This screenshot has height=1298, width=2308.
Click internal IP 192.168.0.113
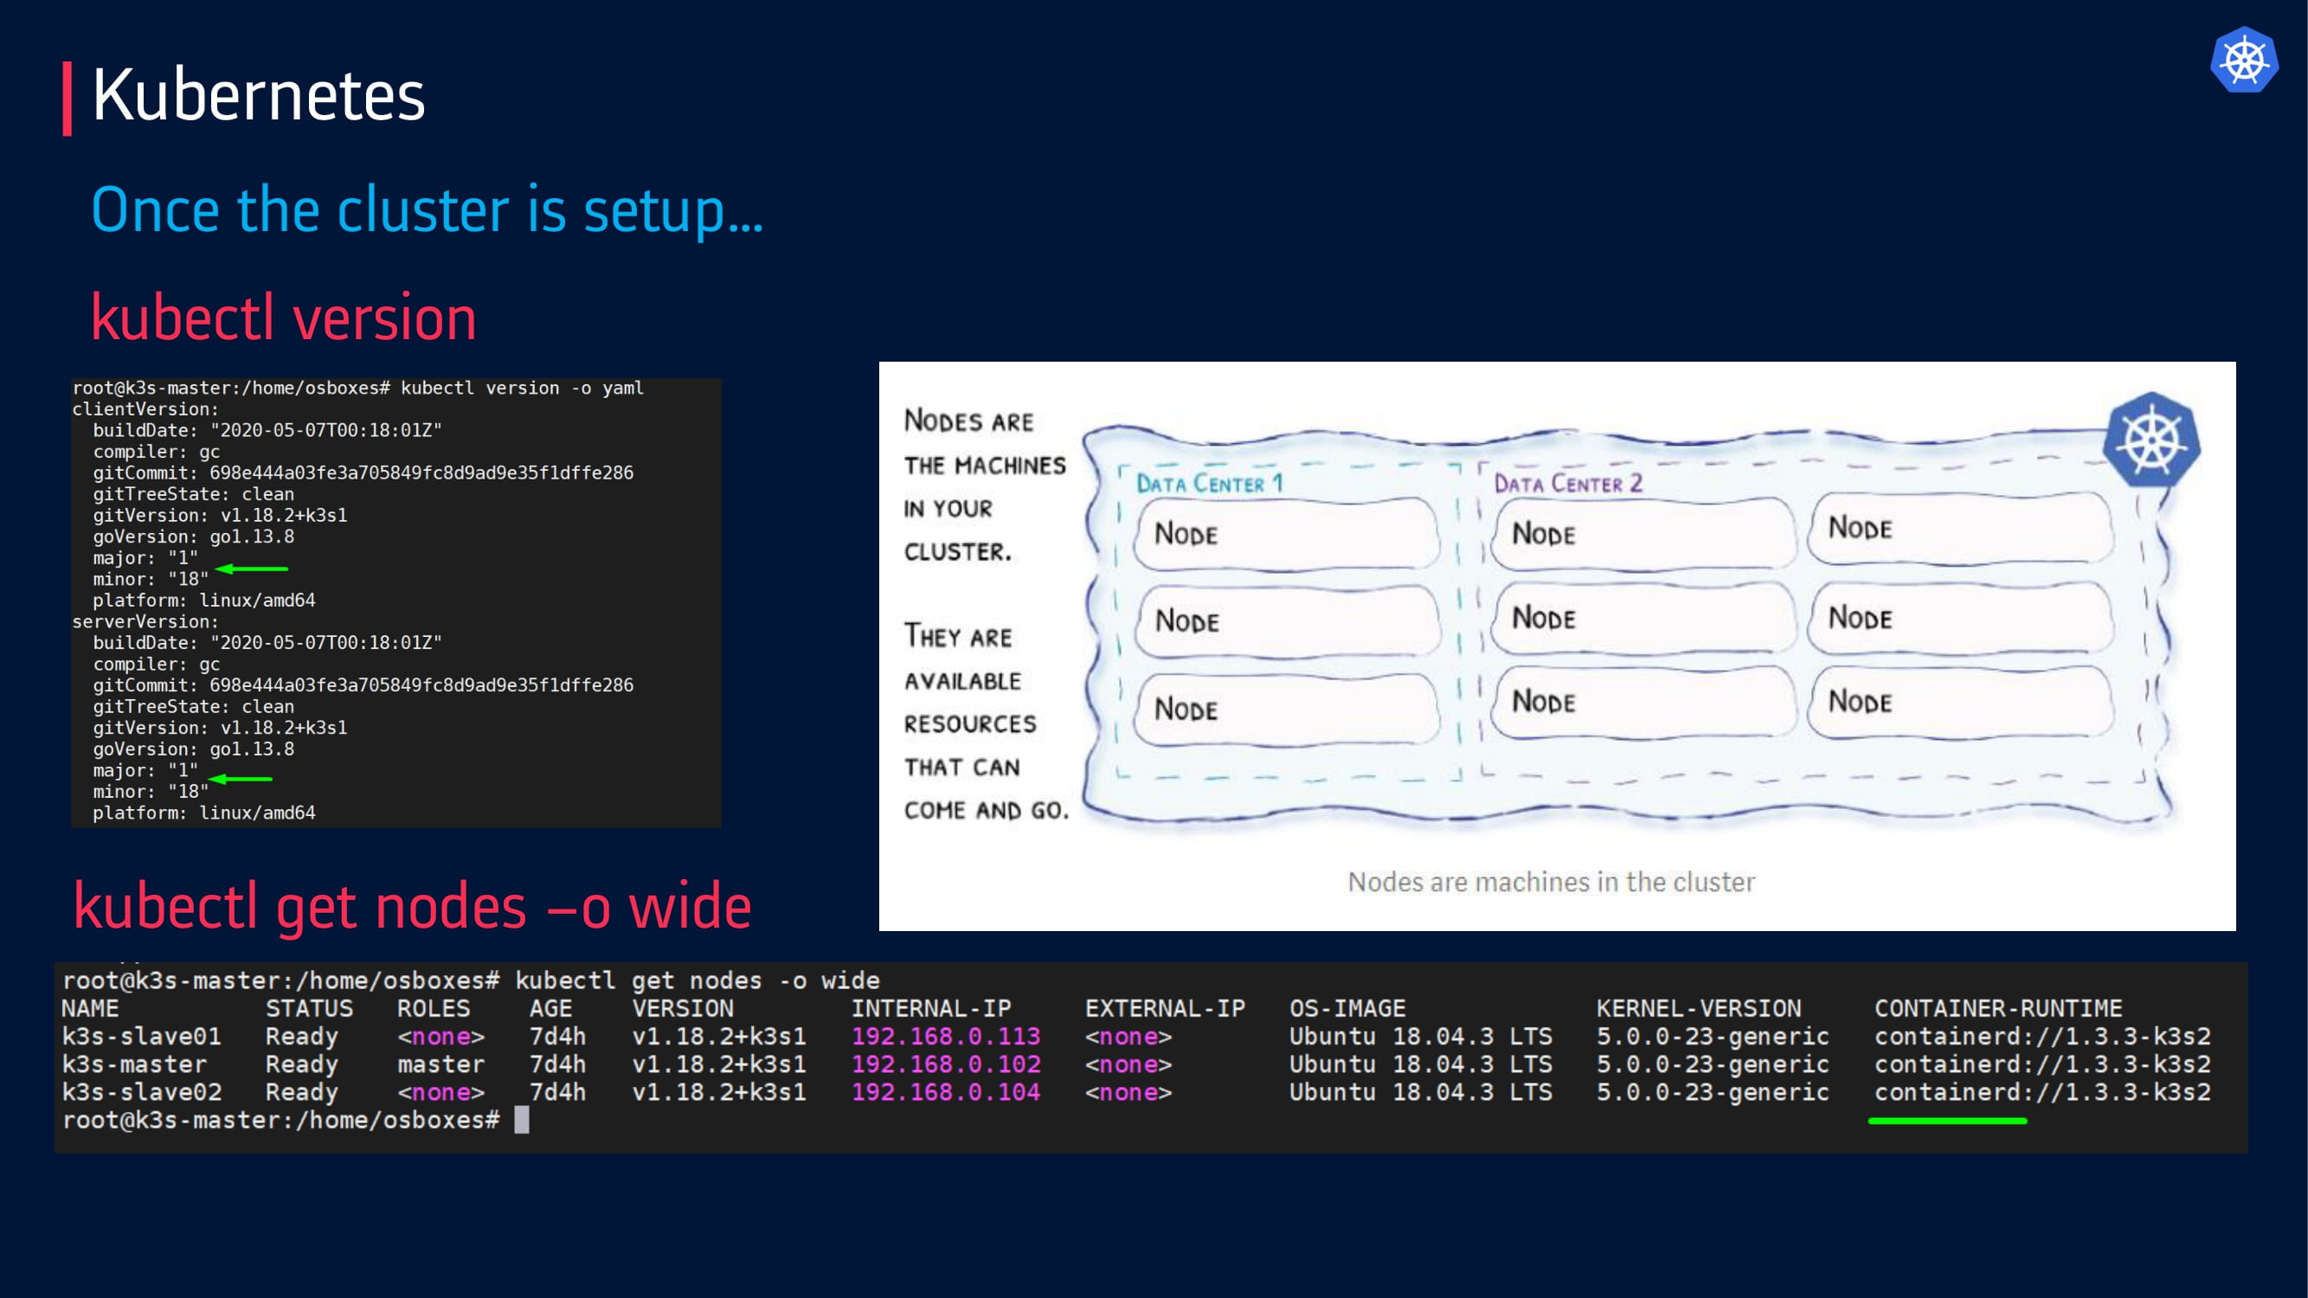(x=945, y=1037)
